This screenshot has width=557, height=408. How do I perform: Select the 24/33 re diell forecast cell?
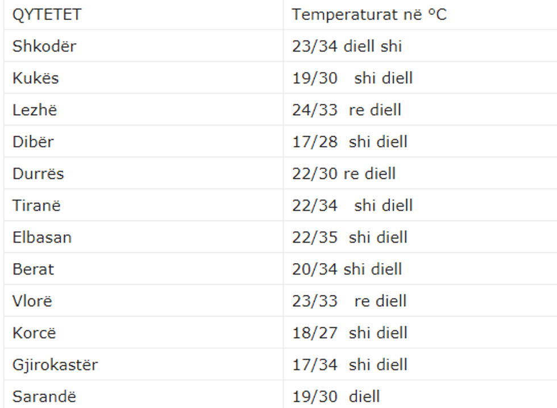[x=347, y=110]
